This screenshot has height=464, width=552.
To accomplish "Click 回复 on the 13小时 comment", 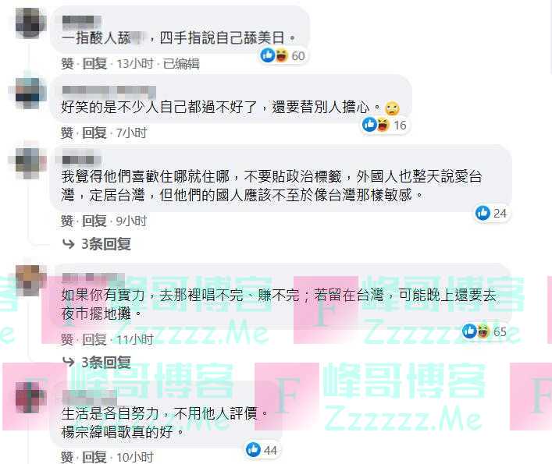I will pyautogui.click(x=94, y=64).
